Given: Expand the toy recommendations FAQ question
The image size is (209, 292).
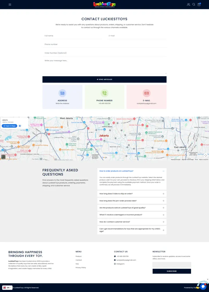Looking at the screenshot, I should [132, 230].
